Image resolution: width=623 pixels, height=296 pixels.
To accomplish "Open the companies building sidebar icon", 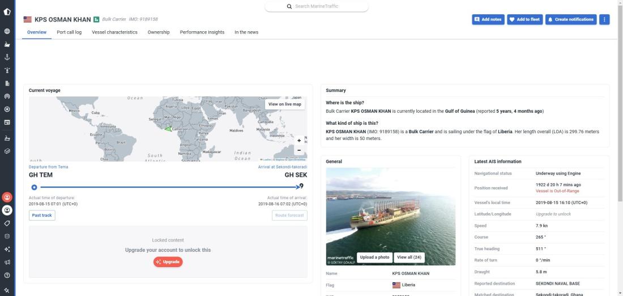I will click(7, 83).
